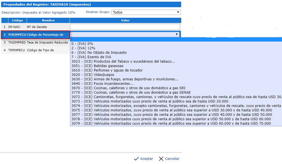Screen dimensions: 282x164
Task: Pick 3620 Videojuegos option
Action: point(176,75)
